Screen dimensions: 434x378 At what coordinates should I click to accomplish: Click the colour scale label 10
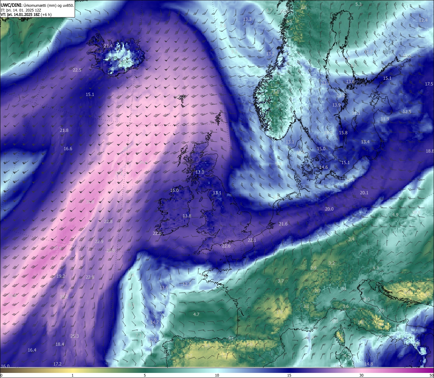(x=217, y=375)
